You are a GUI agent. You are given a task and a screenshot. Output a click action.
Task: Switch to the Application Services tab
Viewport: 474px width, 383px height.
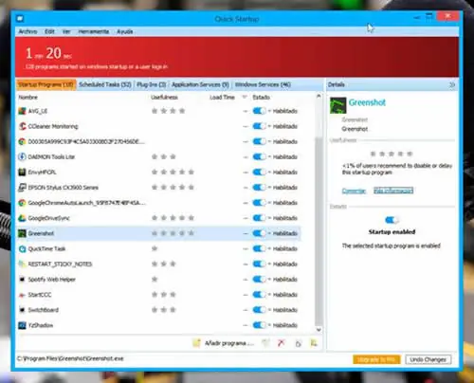(x=200, y=84)
